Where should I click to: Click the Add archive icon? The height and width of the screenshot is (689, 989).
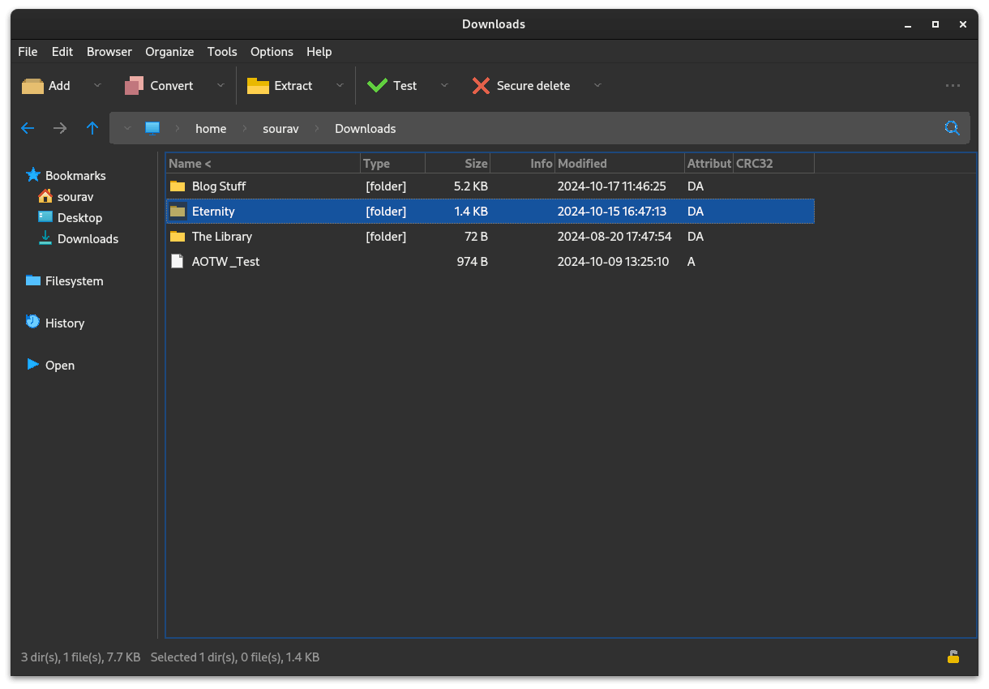tap(32, 85)
